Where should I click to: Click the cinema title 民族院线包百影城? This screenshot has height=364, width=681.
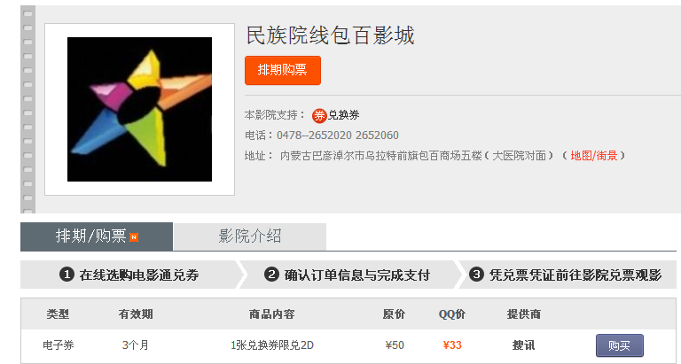[330, 35]
